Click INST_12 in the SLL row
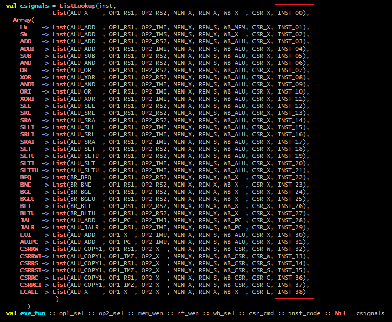This screenshot has width=392, height=322. tap(290, 106)
